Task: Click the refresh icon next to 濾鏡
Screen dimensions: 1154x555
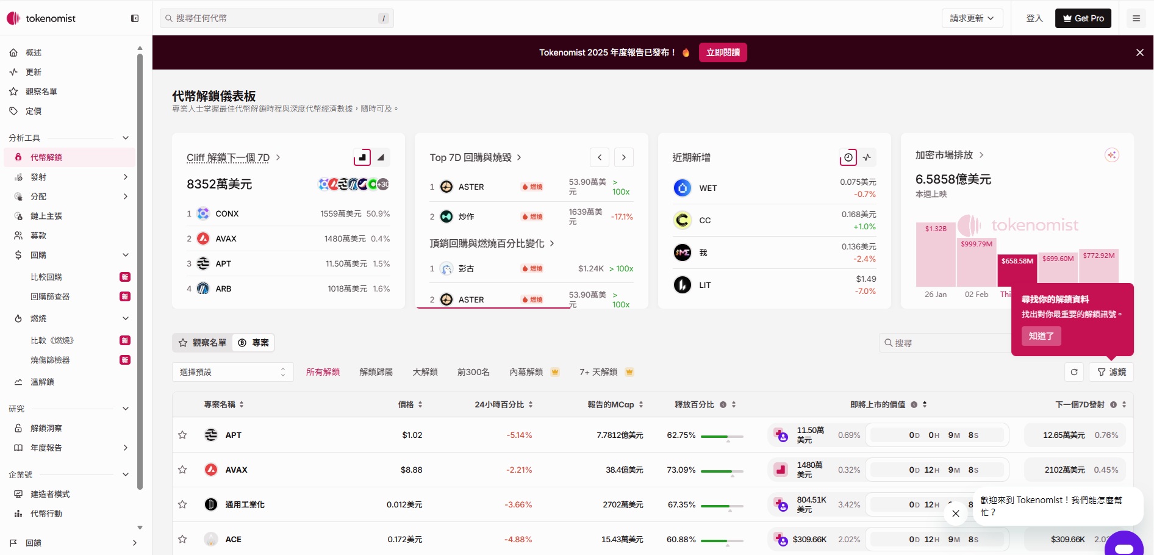Action: click(x=1074, y=372)
